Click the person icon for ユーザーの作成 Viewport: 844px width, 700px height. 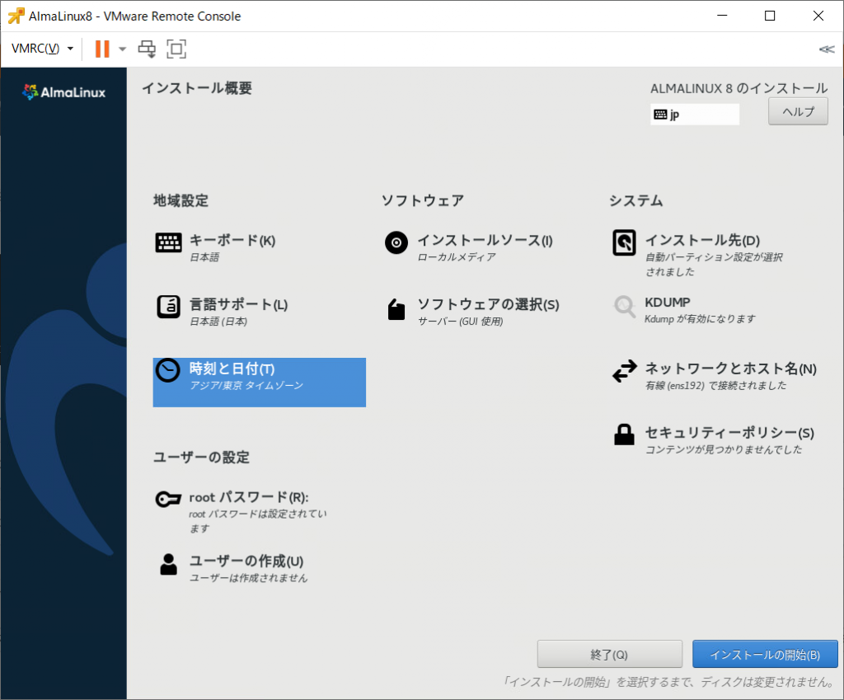(168, 564)
